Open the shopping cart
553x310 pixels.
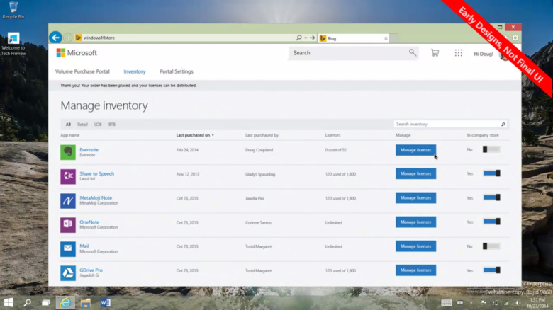coord(435,53)
